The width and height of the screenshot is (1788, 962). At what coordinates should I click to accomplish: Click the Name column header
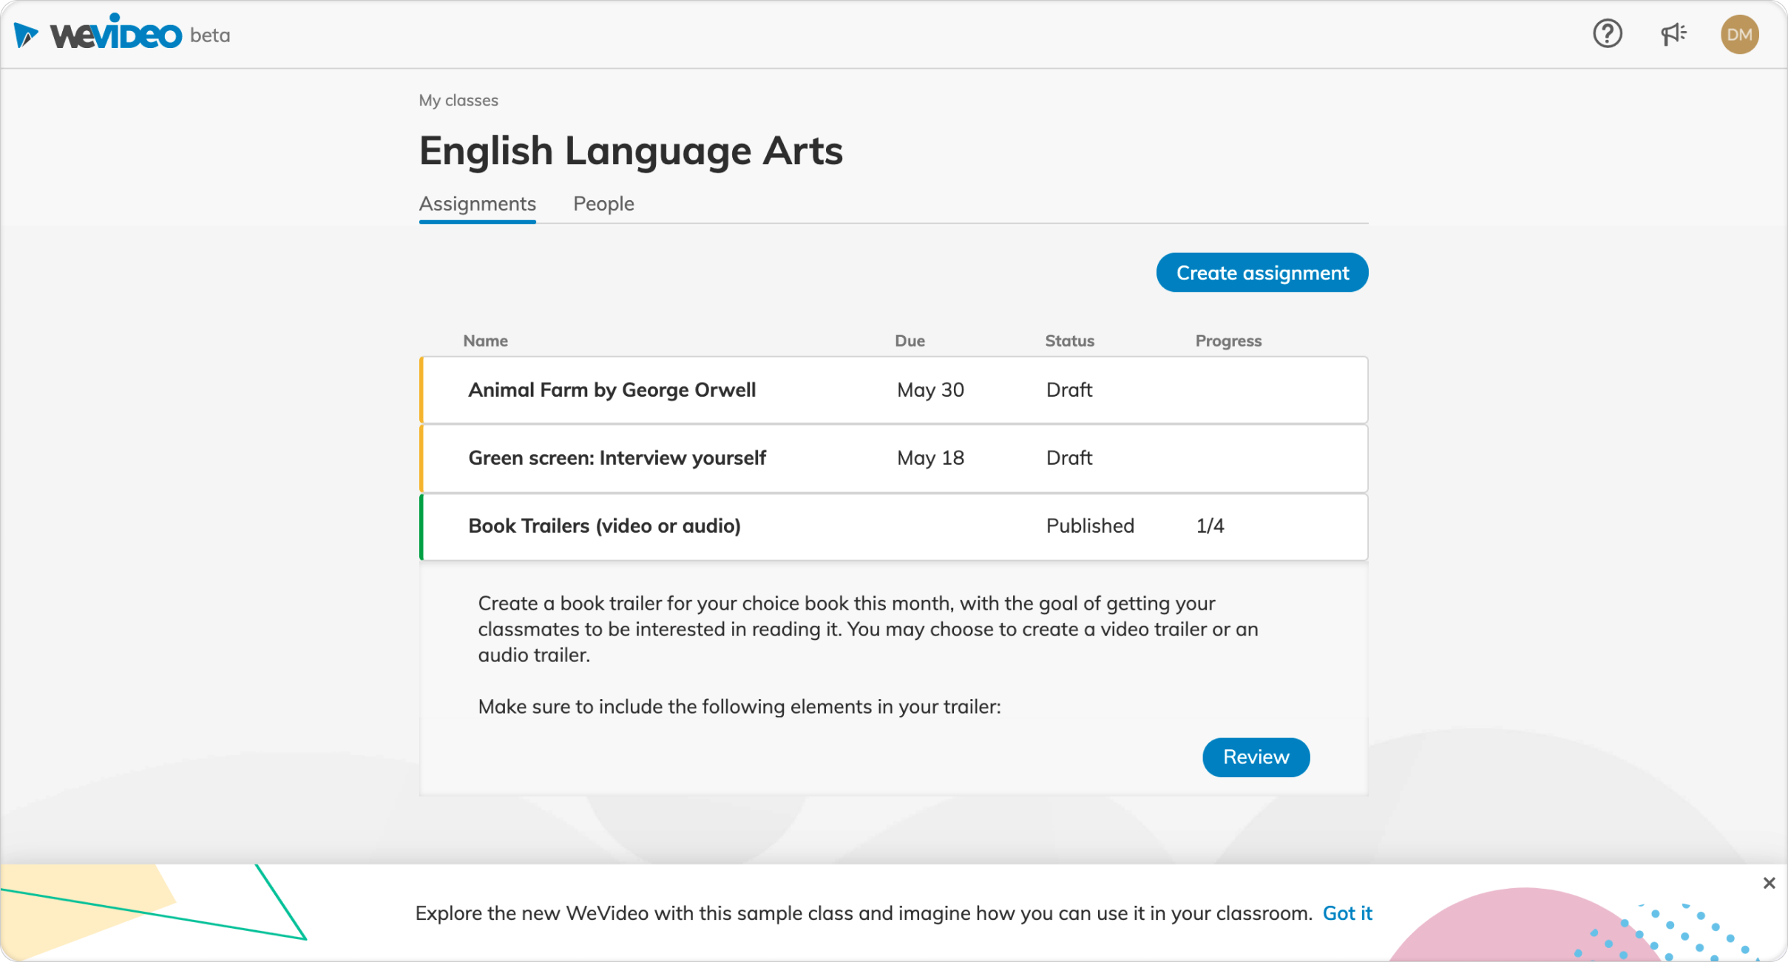[485, 341]
